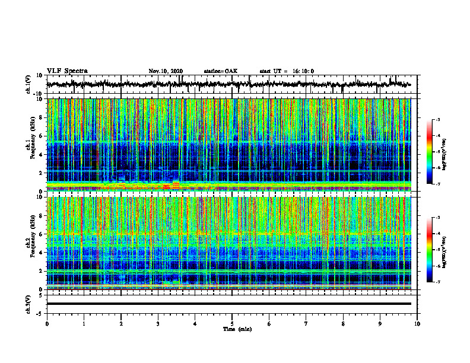Click the time axis tick label "0"
This screenshot has width=470, height=363.
[x=47, y=324]
